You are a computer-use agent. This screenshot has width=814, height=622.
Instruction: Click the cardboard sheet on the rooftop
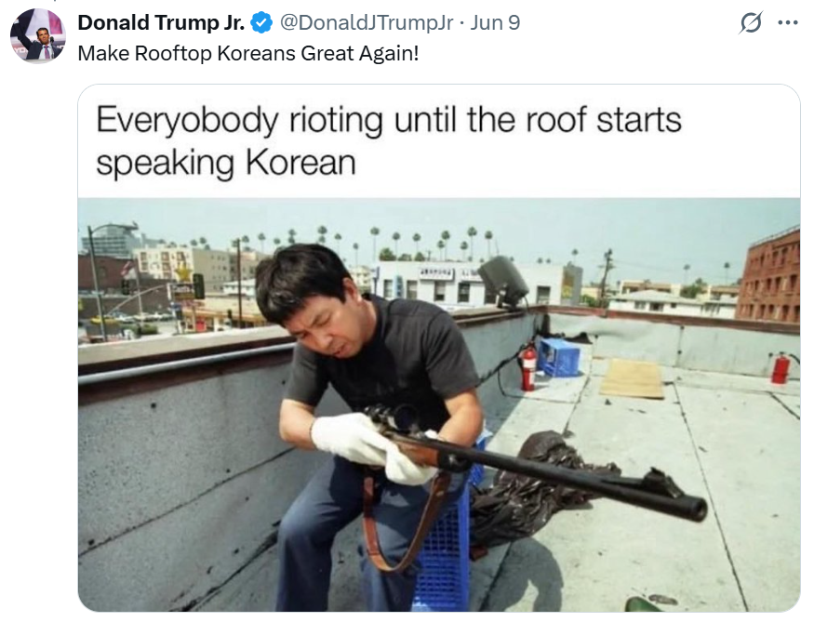[x=632, y=379]
